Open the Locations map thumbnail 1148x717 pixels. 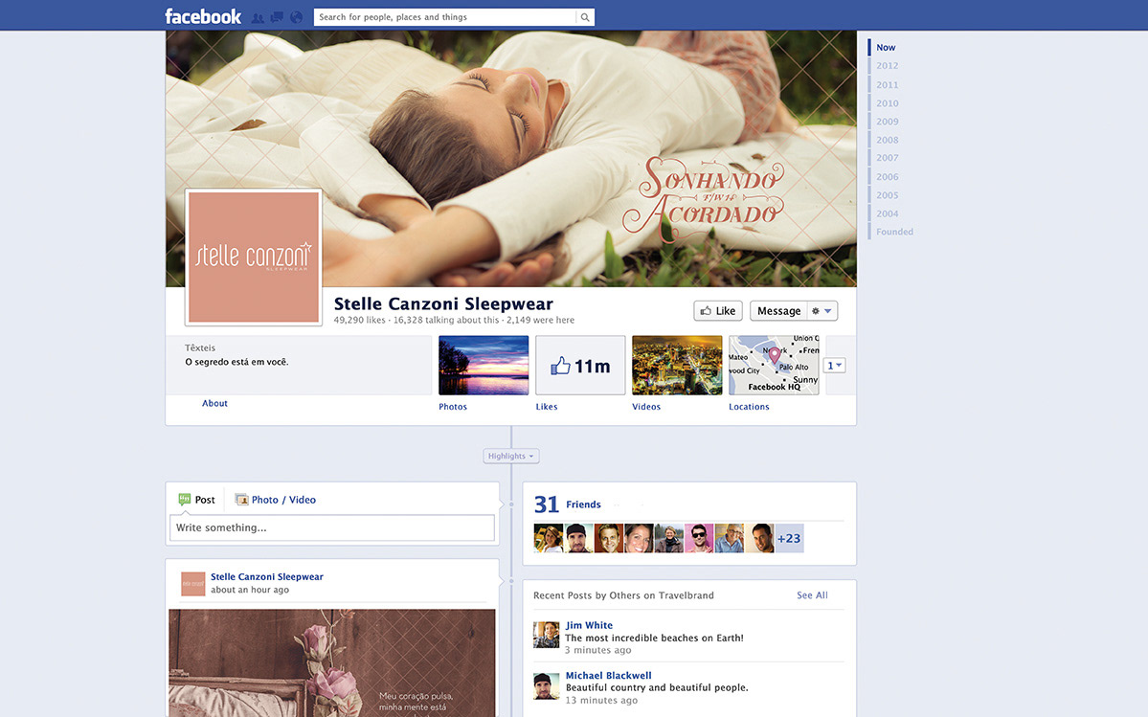774,365
